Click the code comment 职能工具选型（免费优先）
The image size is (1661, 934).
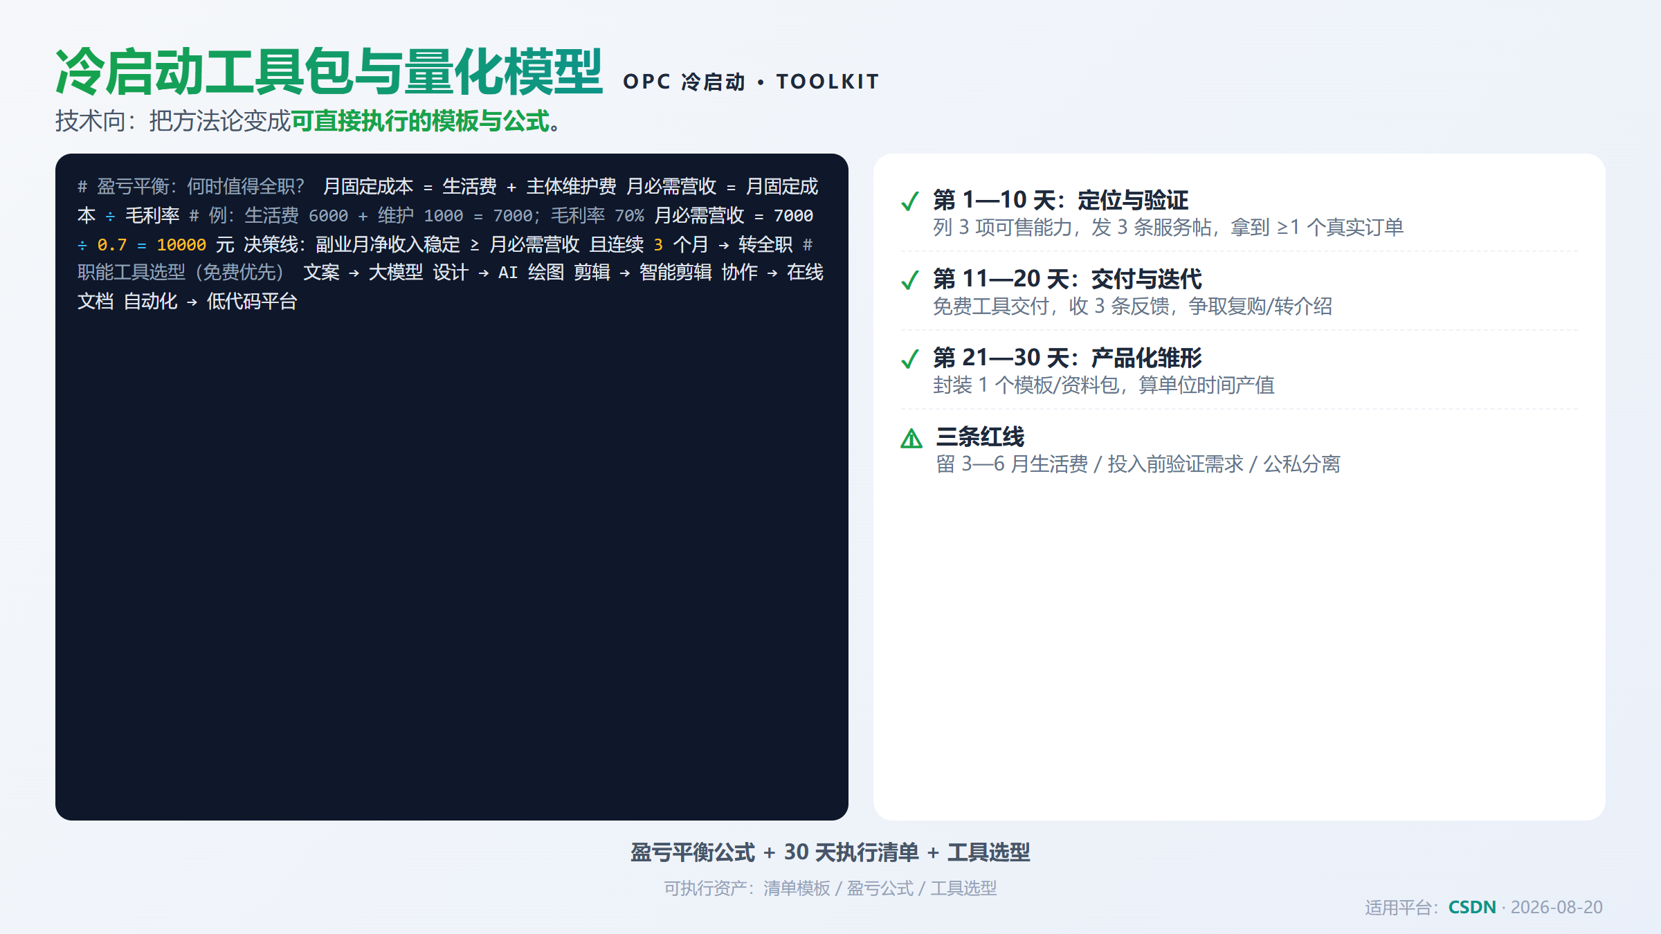(181, 272)
